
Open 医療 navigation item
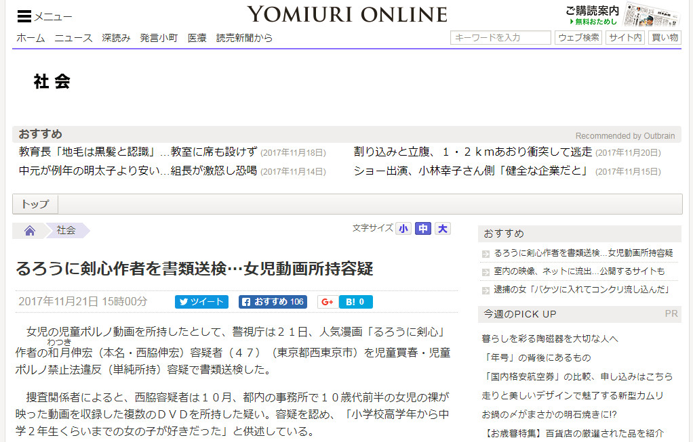(x=197, y=39)
